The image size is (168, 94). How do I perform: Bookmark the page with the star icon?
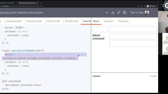(144, 6)
